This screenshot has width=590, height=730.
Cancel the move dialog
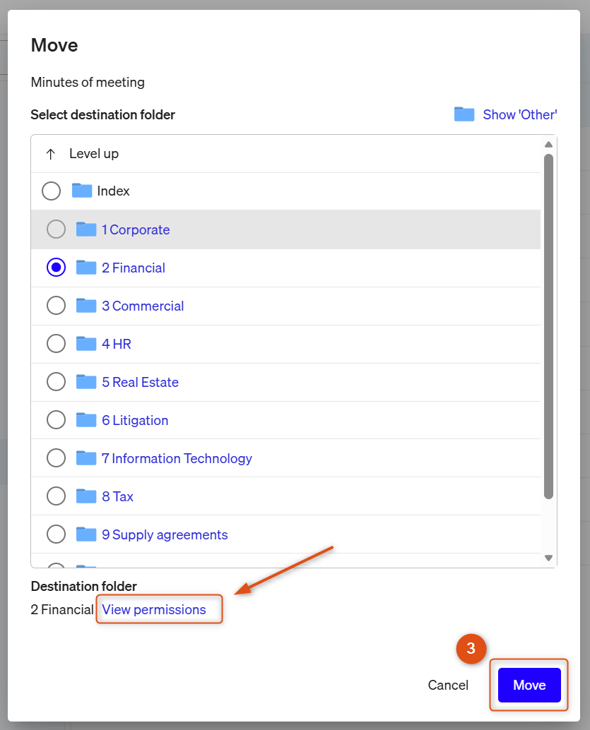pyautogui.click(x=448, y=685)
